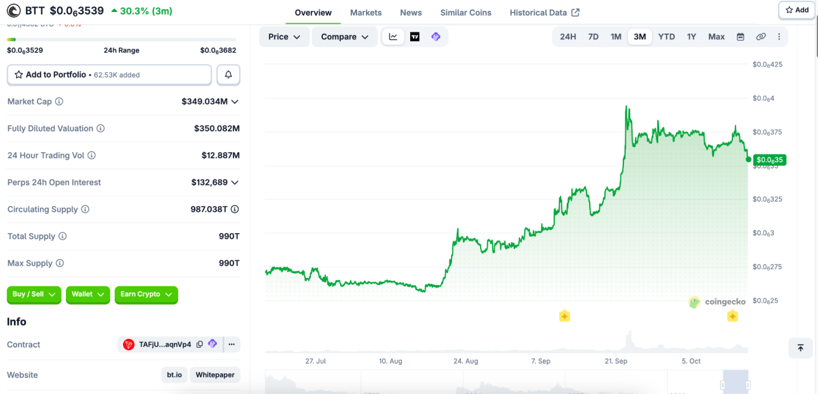Viewport: 818px width, 394px height.
Task: Select the line chart view icon
Action: click(393, 37)
